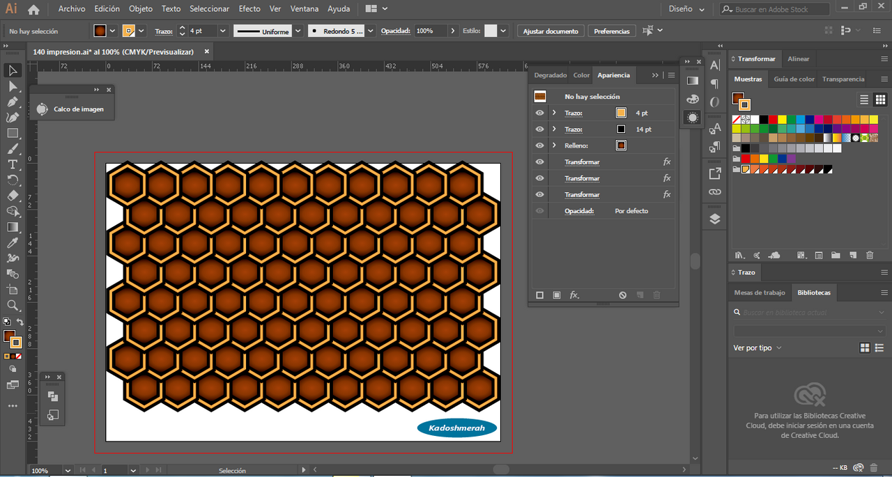Open the Efecto menu
Image resolution: width=892 pixels, height=477 pixels.
pos(249,9)
